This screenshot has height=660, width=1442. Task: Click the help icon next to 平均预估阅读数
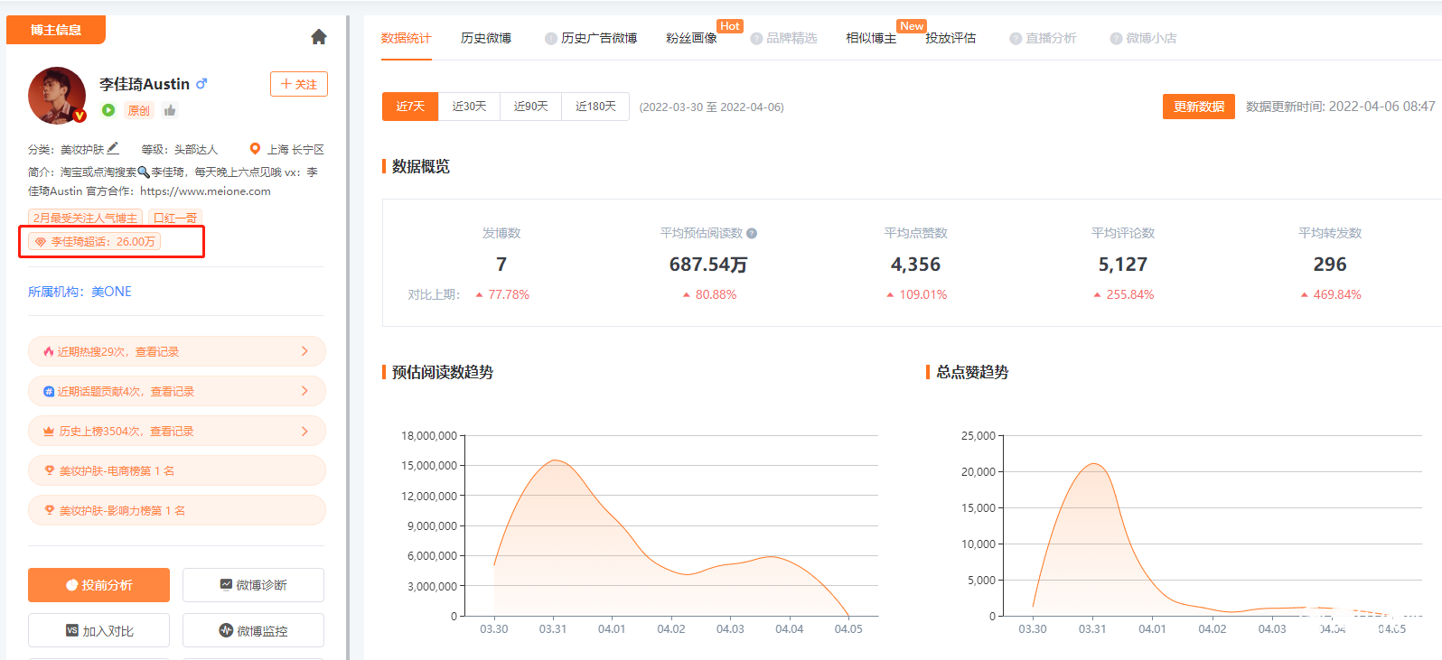point(752,233)
